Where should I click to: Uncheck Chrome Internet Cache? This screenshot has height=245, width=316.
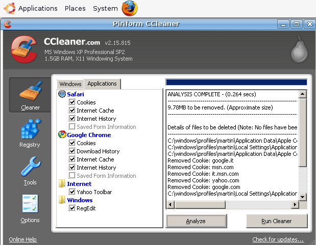[x=72, y=159]
